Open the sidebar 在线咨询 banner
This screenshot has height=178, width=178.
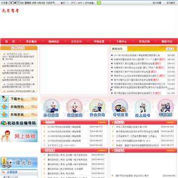pos(19,114)
